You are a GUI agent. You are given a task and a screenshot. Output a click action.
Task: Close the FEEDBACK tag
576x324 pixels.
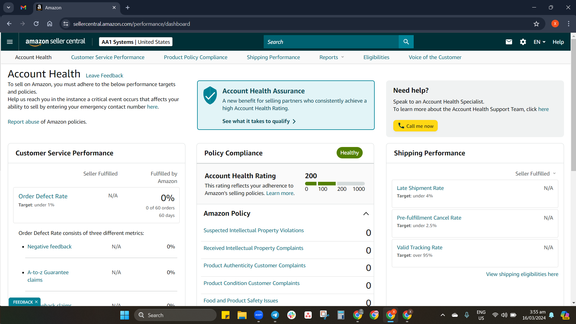[x=36, y=302]
